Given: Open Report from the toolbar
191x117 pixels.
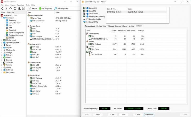Looking at the screenshot, I should (33, 8).
